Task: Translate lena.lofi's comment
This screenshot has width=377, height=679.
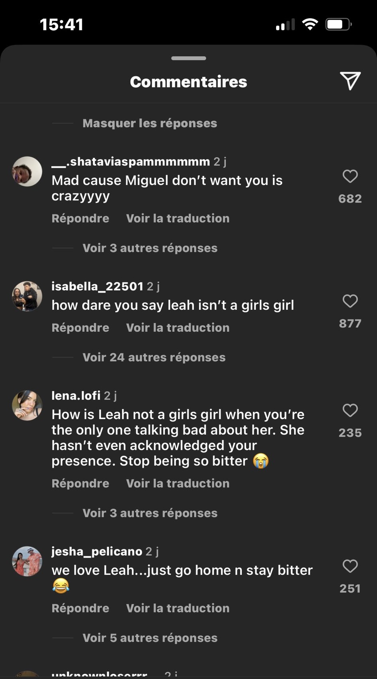Action: [x=178, y=484]
